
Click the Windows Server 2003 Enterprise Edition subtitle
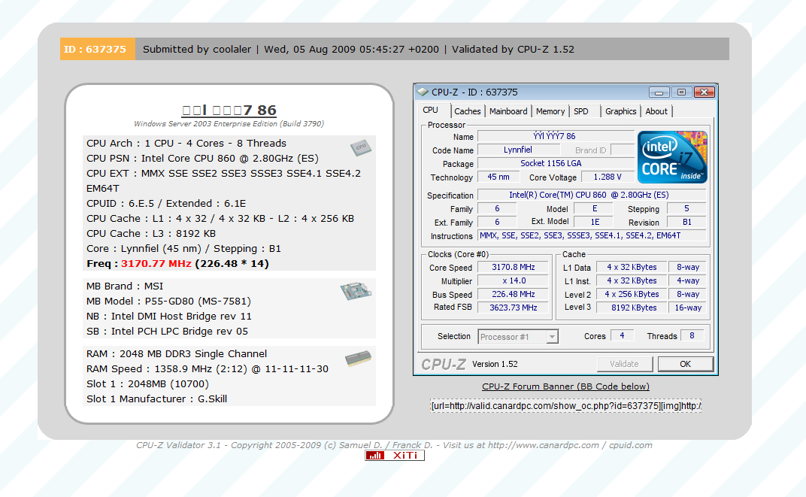tap(229, 124)
